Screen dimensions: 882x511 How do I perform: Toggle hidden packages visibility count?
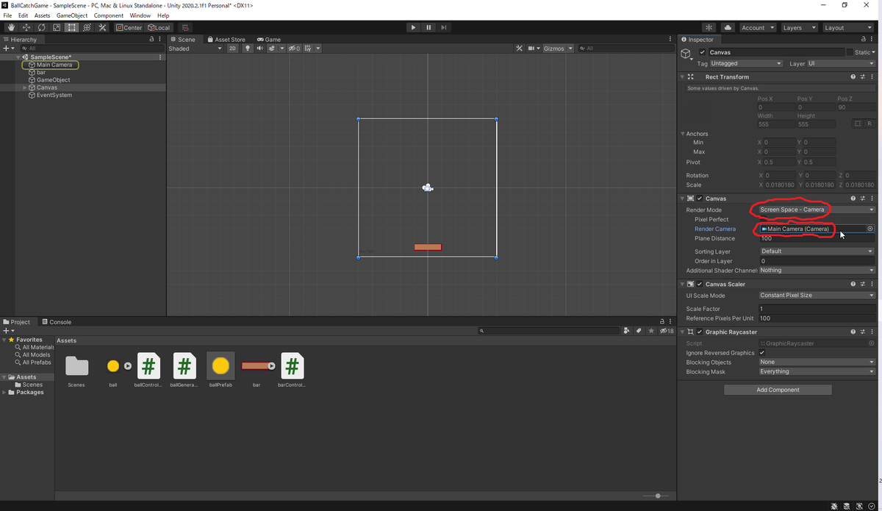point(667,331)
